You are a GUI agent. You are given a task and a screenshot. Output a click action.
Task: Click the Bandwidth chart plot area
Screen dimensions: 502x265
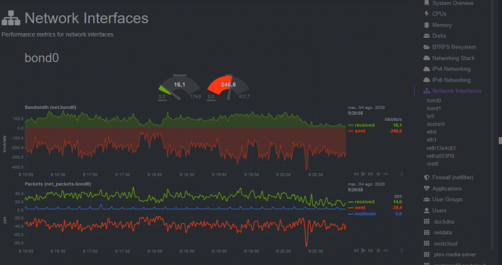(185, 140)
